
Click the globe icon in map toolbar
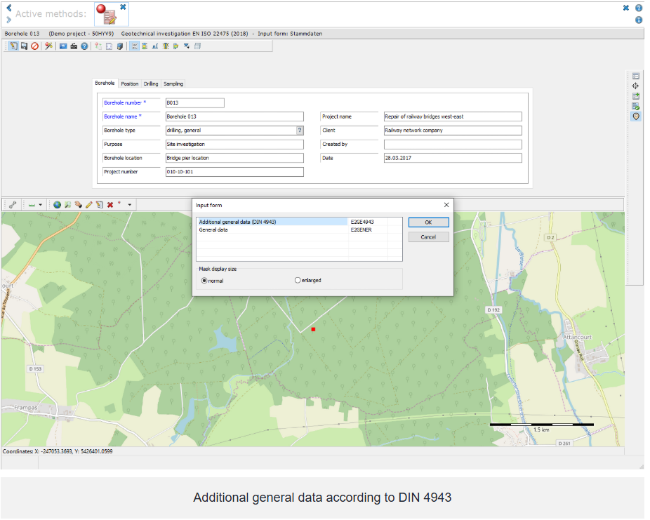pos(57,205)
